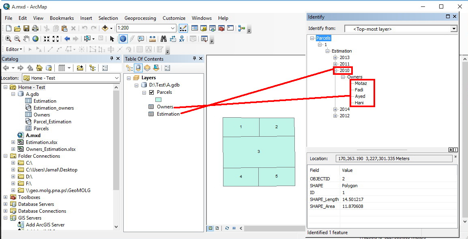Select the Owners table in Table Of Contents
Viewport: 468px width, 239px height.
pyautogui.click(x=165, y=107)
